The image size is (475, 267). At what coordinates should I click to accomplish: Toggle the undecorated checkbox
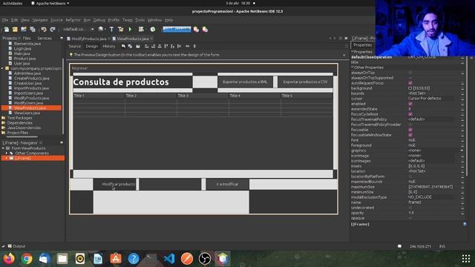[x=410, y=208]
